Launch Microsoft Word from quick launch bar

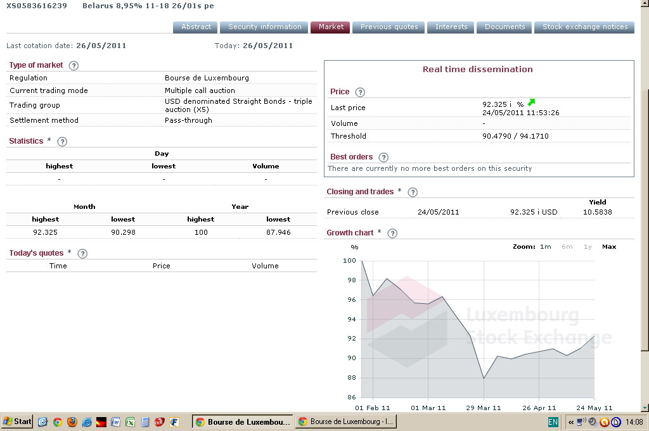(115, 422)
